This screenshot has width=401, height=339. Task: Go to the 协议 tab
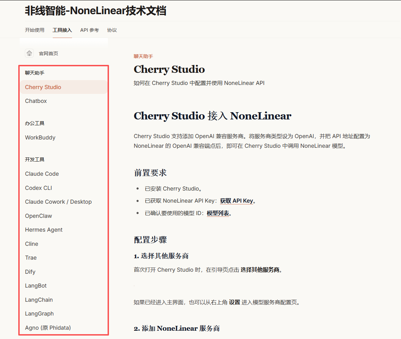pos(112,30)
